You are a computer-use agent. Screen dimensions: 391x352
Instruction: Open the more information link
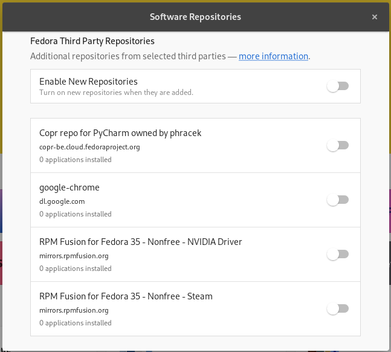[273, 56]
